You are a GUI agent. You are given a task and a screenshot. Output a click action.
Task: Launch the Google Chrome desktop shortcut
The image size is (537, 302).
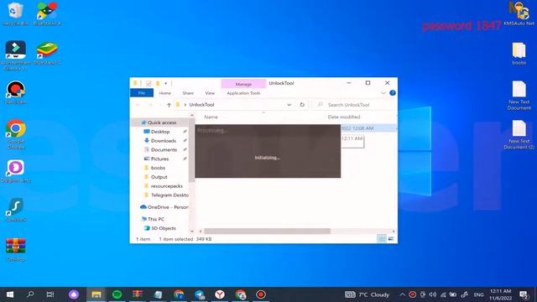tap(15, 134)
